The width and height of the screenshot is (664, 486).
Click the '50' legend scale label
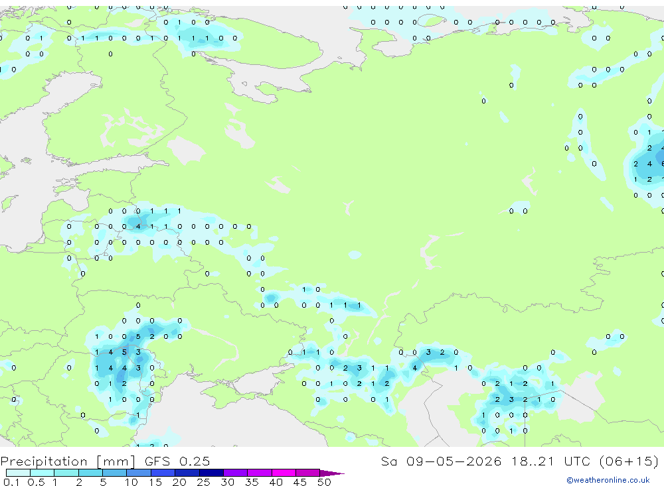pyautogui.click(x=324, y=482)
